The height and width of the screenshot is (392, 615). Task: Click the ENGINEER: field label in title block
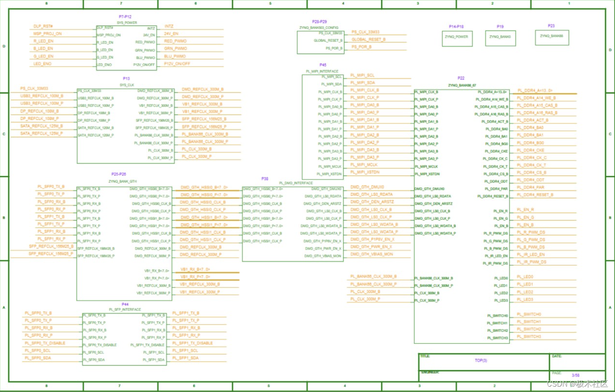point(430,372)
